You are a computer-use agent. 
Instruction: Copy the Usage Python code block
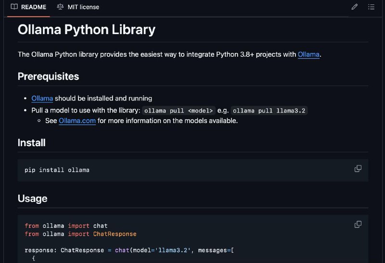pyautogui.click(x=358, y=225)
